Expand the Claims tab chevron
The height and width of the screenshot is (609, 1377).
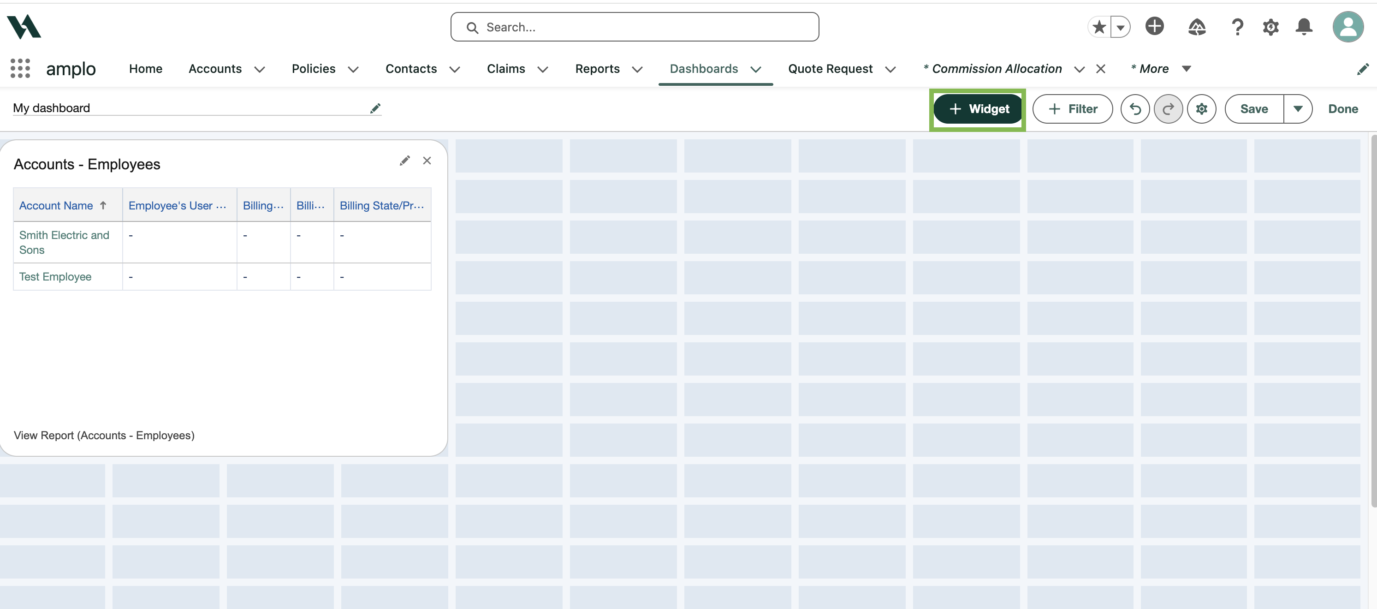(x=543, y=70)
